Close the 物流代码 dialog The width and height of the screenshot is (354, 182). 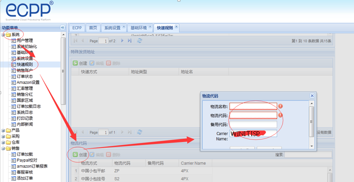(312, 96)
